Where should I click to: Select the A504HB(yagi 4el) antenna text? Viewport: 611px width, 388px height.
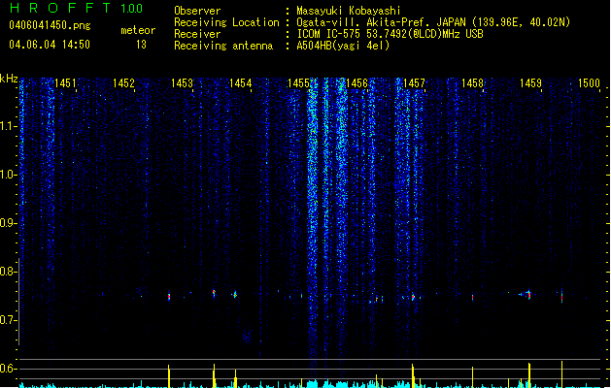(x=343, y=46)
